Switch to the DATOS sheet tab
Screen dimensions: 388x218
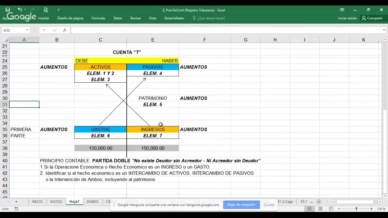(x=56, y=202)
